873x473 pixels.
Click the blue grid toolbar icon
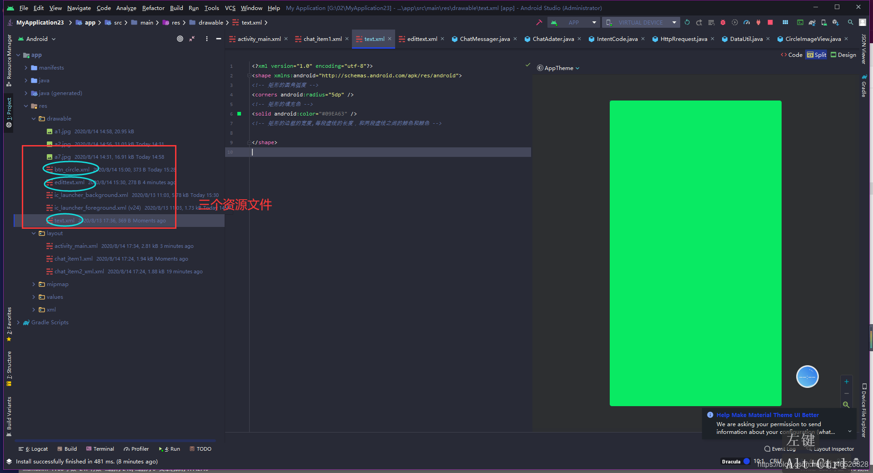785,22
